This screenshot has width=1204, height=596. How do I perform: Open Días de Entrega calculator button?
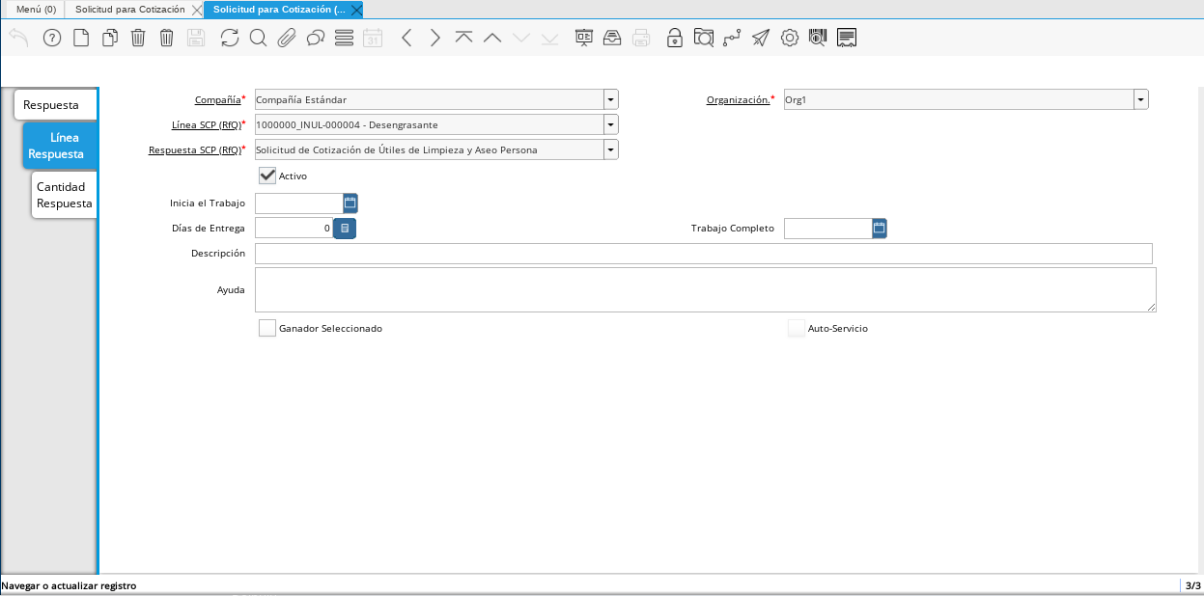345,229
